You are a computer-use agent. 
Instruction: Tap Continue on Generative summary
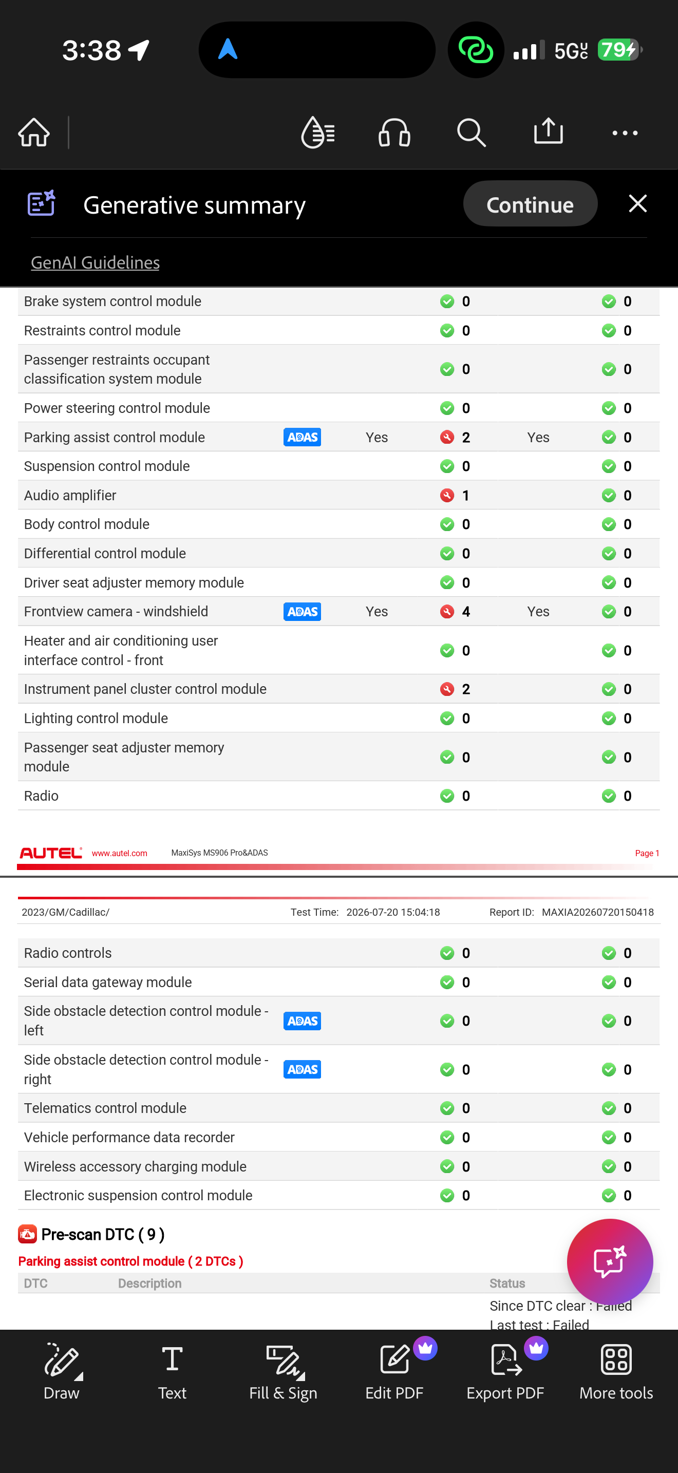pyautogui.click(x=530, y=204)
